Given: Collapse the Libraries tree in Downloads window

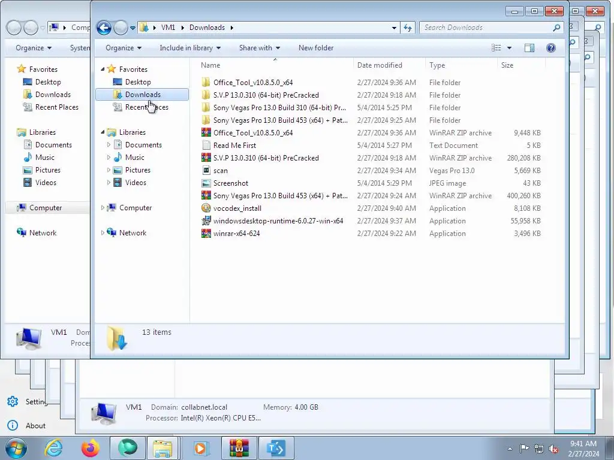Looking at the screenshot, I should coord(103,132).
